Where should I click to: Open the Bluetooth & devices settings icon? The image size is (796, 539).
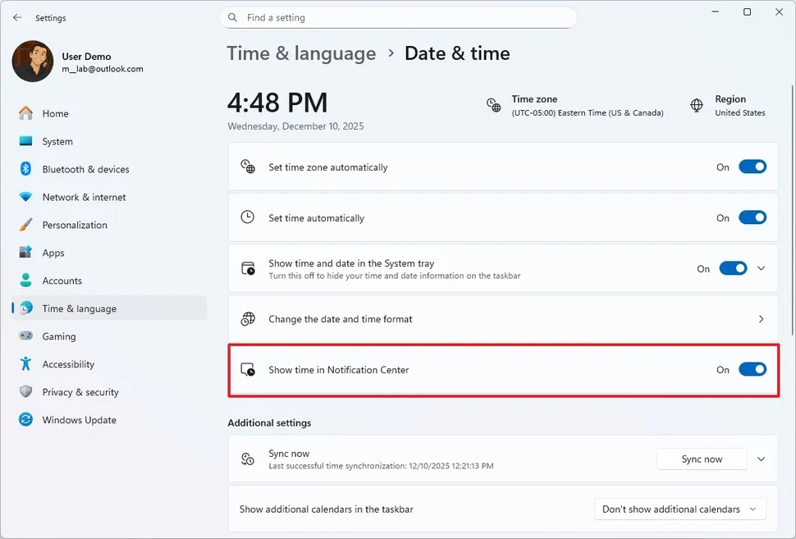point(25,169)
